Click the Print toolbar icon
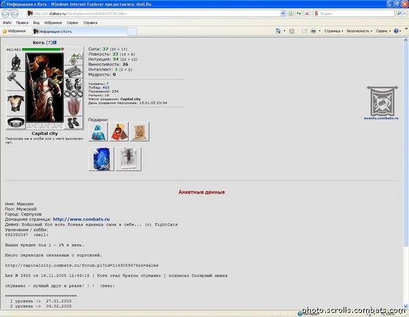 pyautogui.click(x=314, y=31)
